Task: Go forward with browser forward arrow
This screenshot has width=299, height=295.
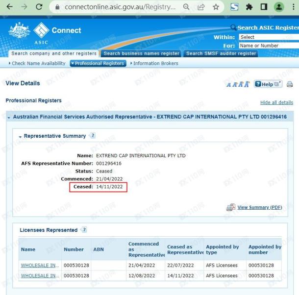Action: coord(24,7)
